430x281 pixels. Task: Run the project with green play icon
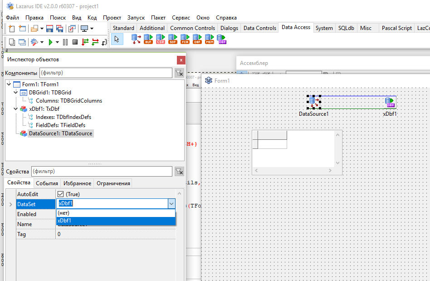[50, 42]
